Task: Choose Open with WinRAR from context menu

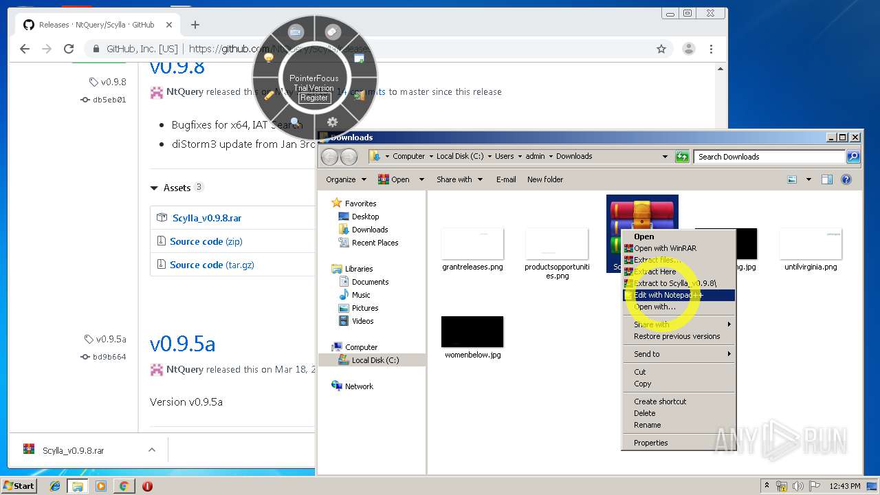Action: [x=679, y=248]
